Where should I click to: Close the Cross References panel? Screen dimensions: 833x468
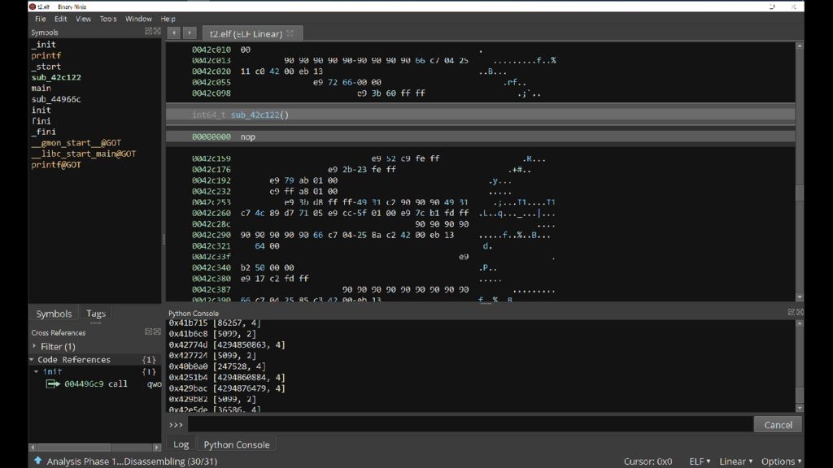coord(157,331)
